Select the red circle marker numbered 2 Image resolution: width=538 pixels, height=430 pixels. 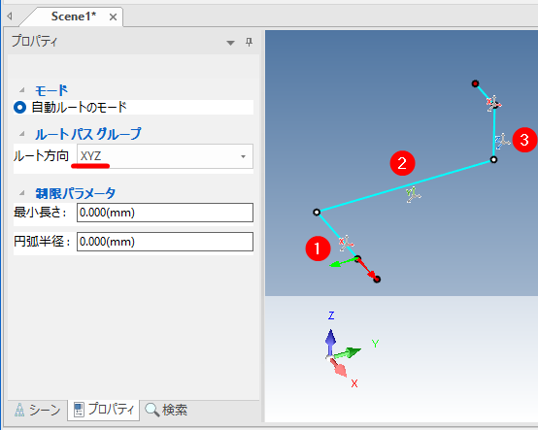point(402,163)
